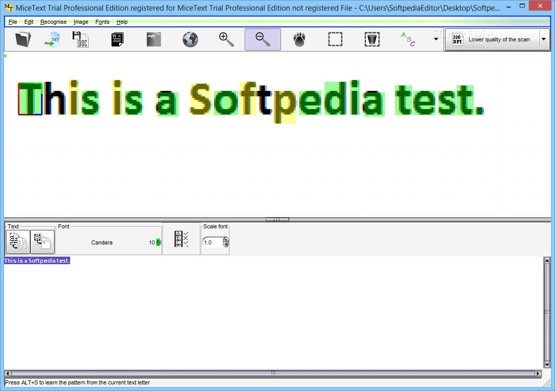Image resolution: width=555 pixels, height=391 pixels.
Task: Click recognized text 'This is a Softpedia test.'
Action: (x=37, y=261)
